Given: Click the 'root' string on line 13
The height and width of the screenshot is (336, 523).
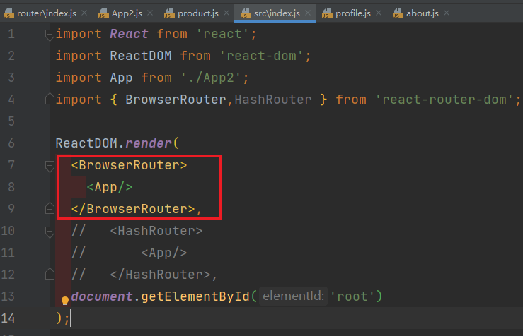Looking at the screenshot, I should (352, 296).
